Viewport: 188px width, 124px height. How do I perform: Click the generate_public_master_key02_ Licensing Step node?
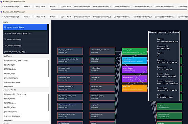pyautogui.click(x=70, y=60)
